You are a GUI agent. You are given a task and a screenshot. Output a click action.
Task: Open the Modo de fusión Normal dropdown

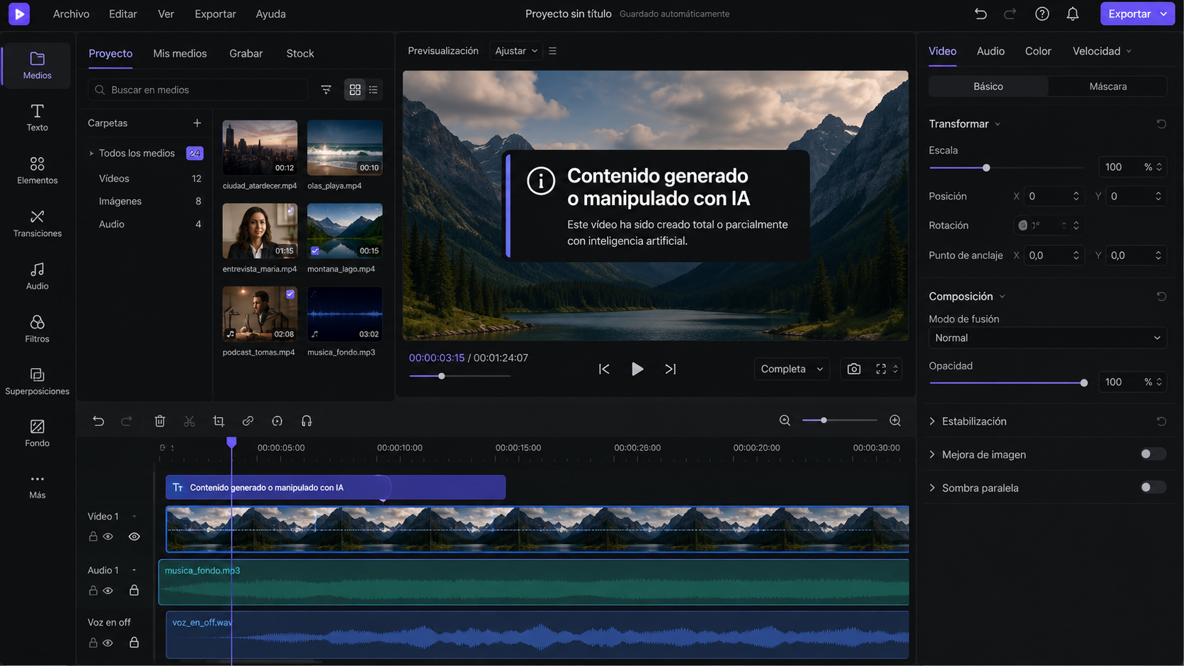pos(1047,338)
